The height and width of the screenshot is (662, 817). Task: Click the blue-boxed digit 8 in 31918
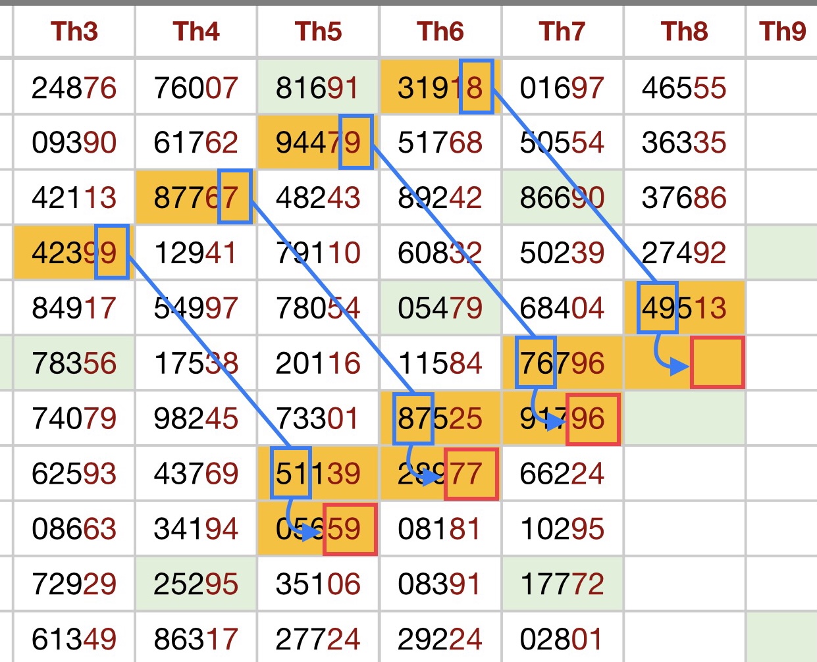(477, 87)
